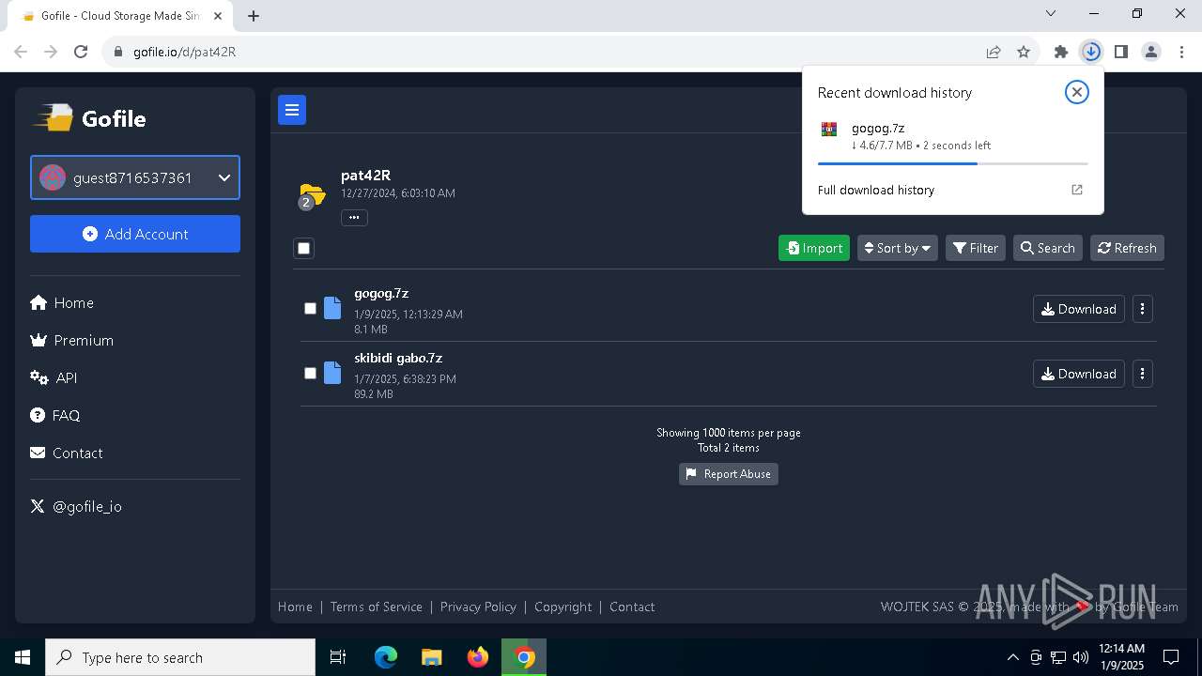Open Chrome extensions puzzle icon
This screenshot has width=1202, height=676.
coord(1061,52)
